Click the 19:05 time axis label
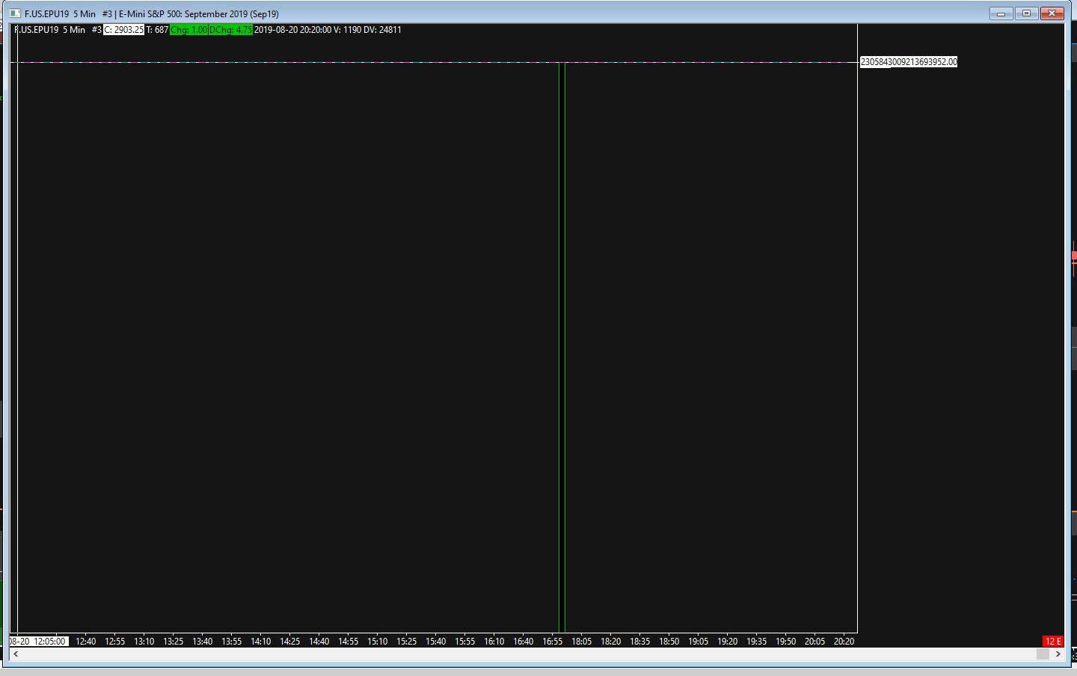 point(699,642)
